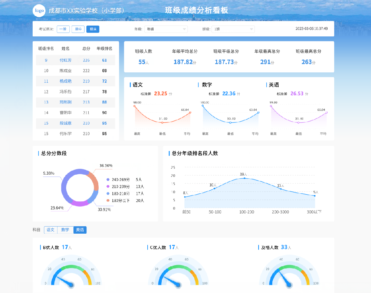
Task: Select student 陈成业 in the table
Action: (76, 70)
